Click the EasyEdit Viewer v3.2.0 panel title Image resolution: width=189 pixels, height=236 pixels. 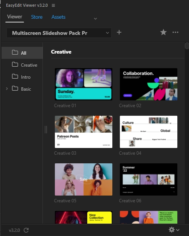coord(27,5)
